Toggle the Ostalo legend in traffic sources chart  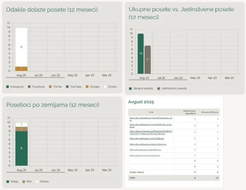click(110, 86)
